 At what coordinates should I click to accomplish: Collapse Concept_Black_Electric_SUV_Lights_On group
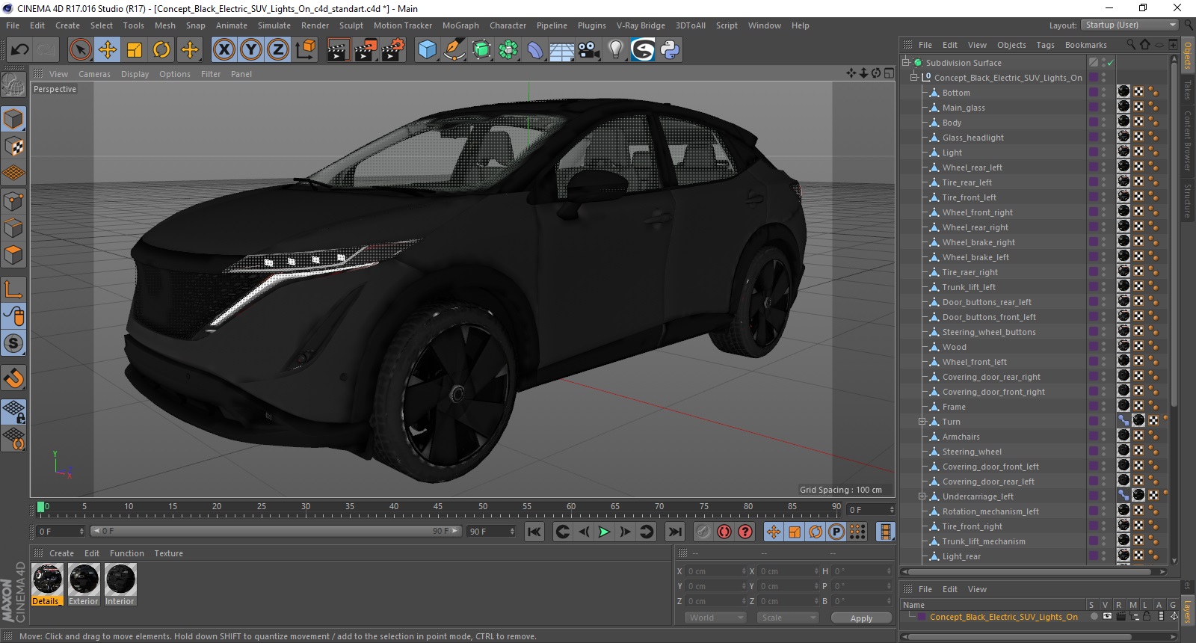(913, 77)
